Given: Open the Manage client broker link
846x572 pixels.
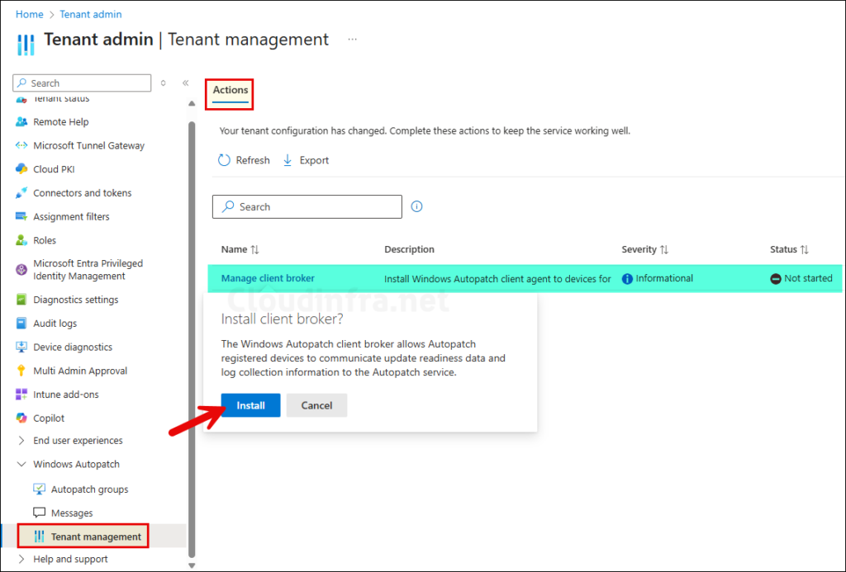Looking at the screenshot, I should (268, 279).
